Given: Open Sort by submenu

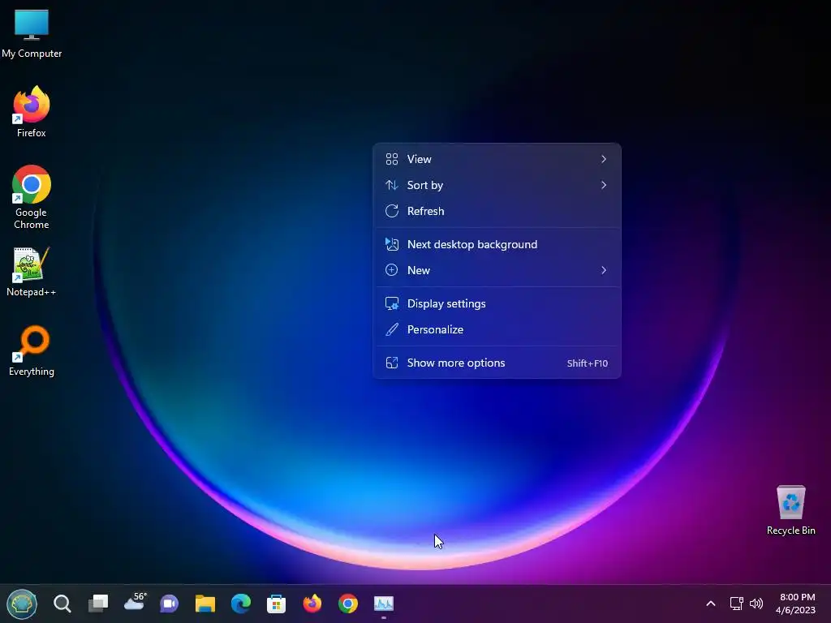Looking at the screenshot, I should 497,185.
